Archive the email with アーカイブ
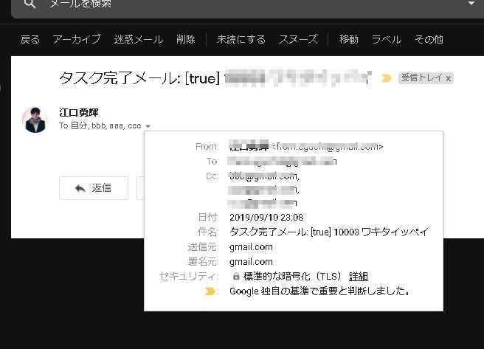This screenshot has height=349, width=484. point(77,39)
